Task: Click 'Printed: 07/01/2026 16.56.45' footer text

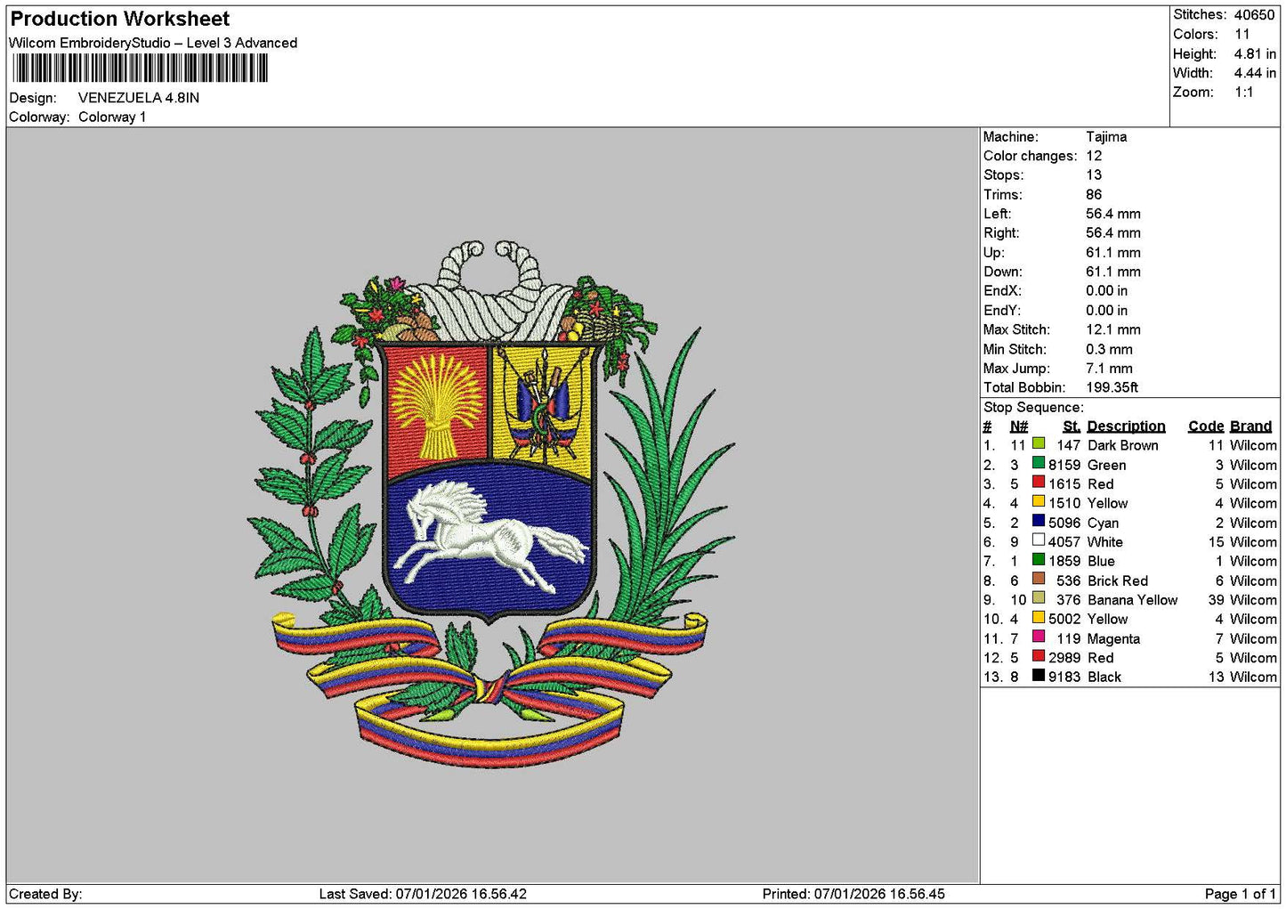Action: tap(853, 895)
